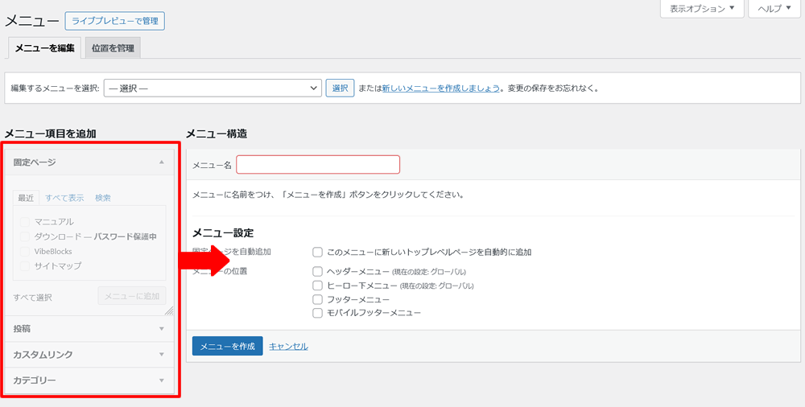The width and height of the screenshot is (805, 407).
Task: Enable auto-add new top-level pages checkbox
Action: 318,252
